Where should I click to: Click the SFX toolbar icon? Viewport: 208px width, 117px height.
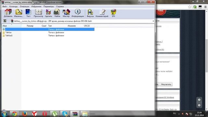pos(113,13)
